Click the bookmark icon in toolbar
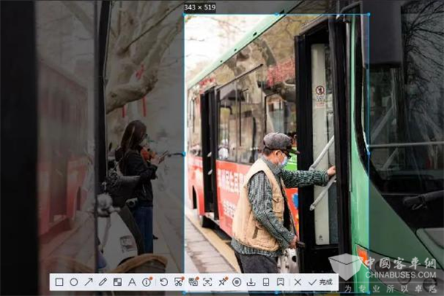The width and height of the screenshot is (444, 296). coord(280,282)
